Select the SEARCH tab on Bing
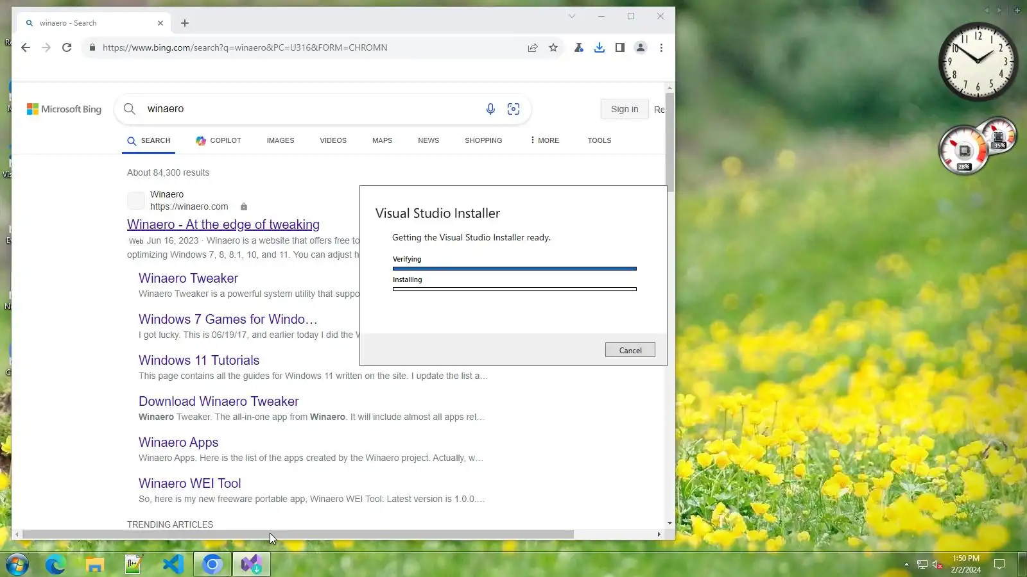1027x577 pixels. click(x=149, y=141)
